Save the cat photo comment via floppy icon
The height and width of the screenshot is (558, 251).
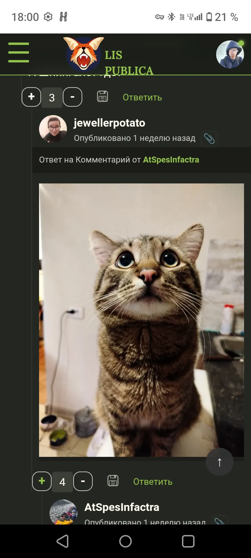click(113, 481)
